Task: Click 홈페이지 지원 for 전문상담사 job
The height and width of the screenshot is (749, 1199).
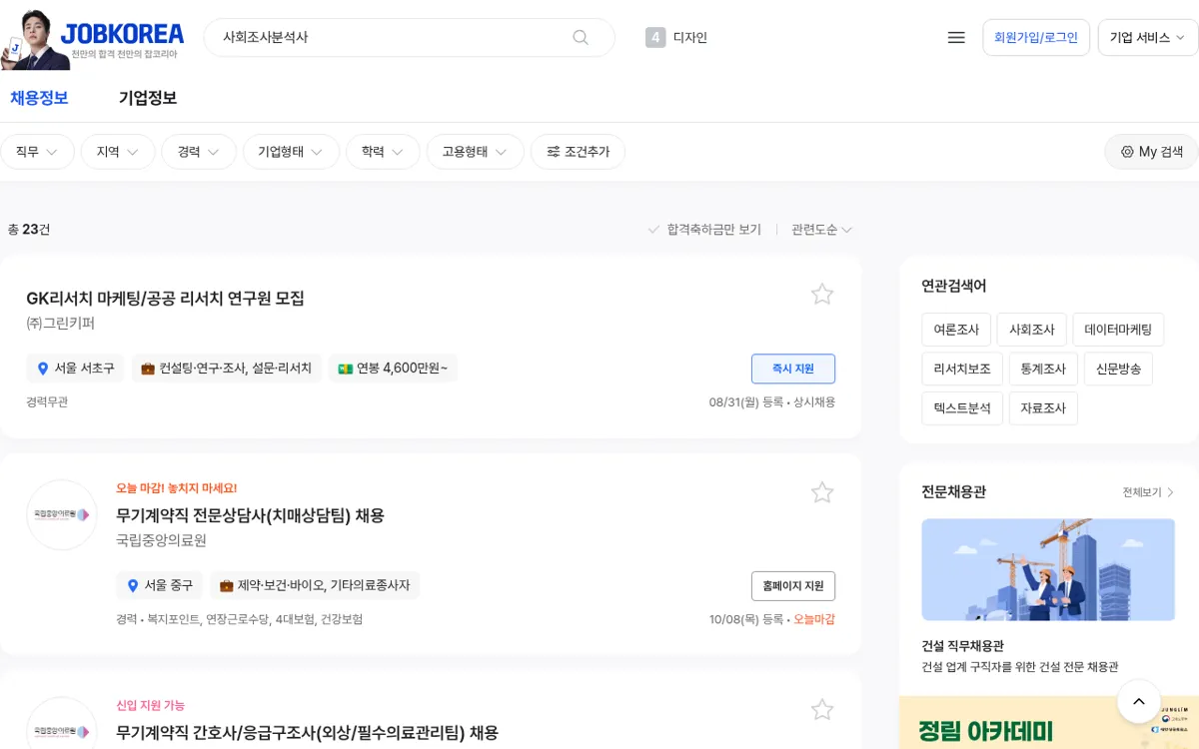Action: pos(793,586)
